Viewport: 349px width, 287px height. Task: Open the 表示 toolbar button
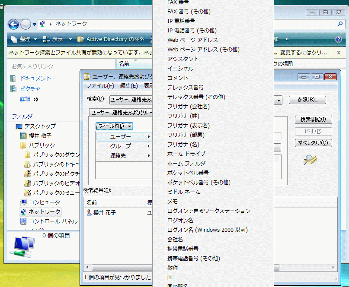point(53,39)
